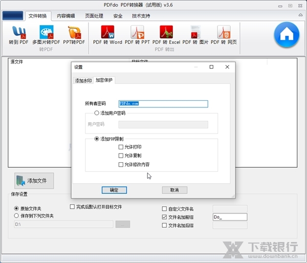Image resolution: width=307 pixels, height=263 pixels.
Task: Enable 允许打印 checkbox
Action: point(121,147)
